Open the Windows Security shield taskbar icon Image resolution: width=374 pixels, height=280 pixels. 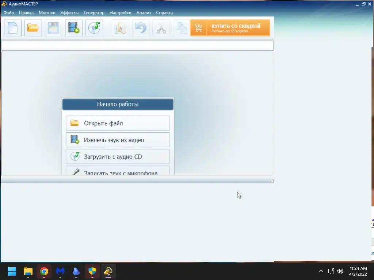pos(92,271)
